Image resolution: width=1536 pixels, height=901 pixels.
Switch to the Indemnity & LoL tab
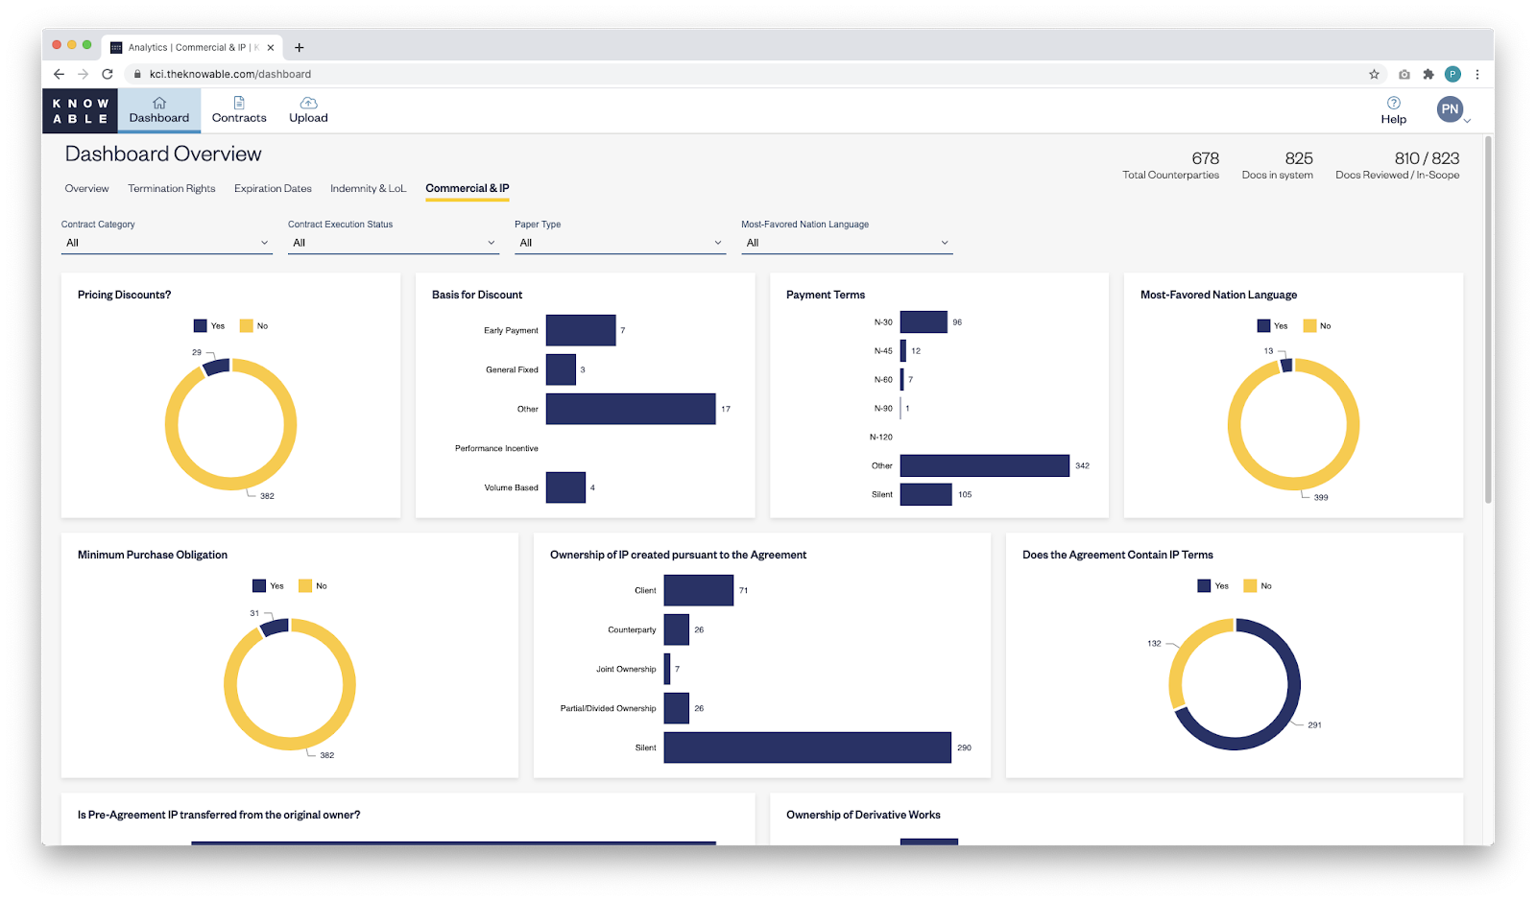[369, 188]
